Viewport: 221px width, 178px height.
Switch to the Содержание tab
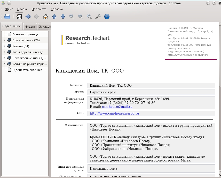tap(12, 26)
